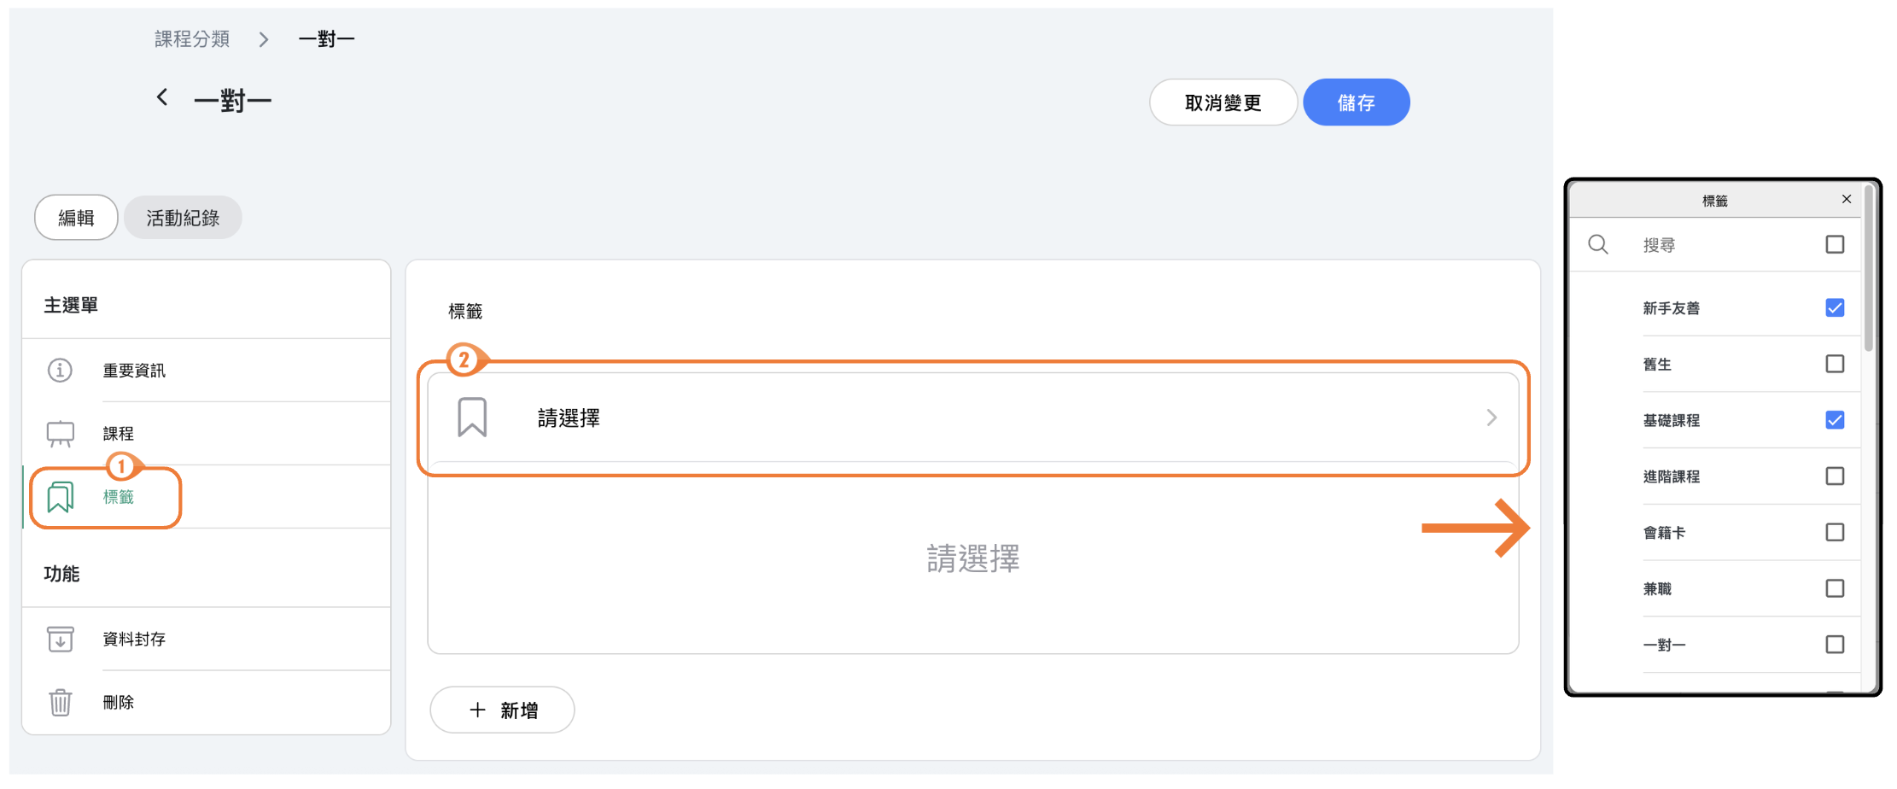Check the 舊生 tag checkbox

tap(1835, 365)
